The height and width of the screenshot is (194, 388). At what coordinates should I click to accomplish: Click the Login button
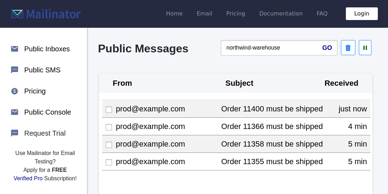pyautogui.click(x=362, y=14)
